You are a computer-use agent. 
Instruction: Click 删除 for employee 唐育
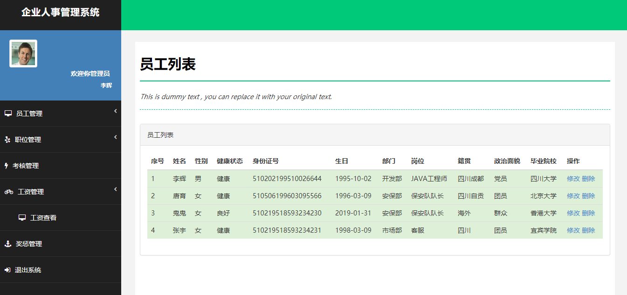point(589,195)
